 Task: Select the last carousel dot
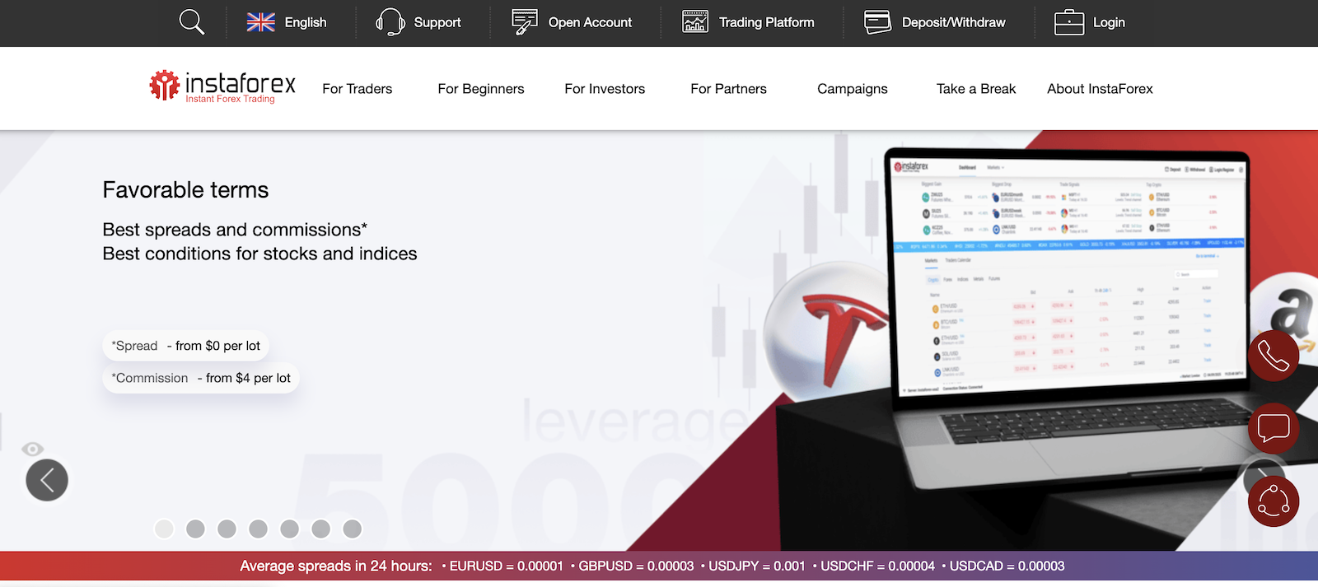click(352, 529)
